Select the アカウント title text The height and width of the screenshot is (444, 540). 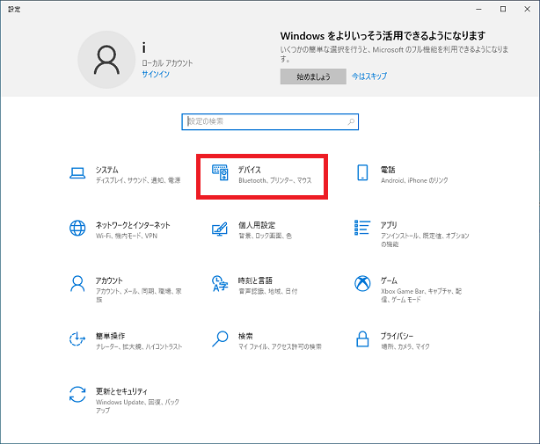tap(109, 280)
